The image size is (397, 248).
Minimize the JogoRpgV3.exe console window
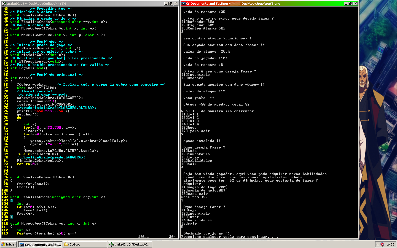(x=346, y=4)
